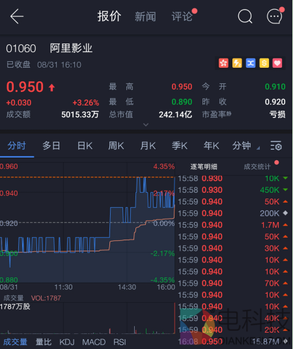Open 逐笔明细 trade detail tab
The width and height of the screenshot is (293, 349).
pos(204,167)
